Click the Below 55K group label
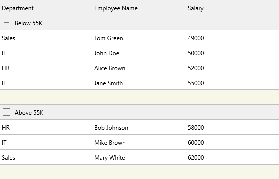 click(x=29, y=23)
